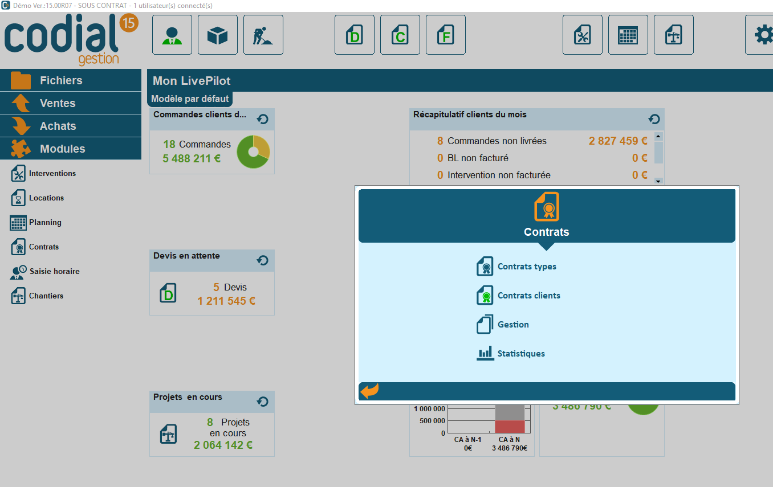This screenshot has height=487, width=773.
Task: Select the Articles cube icon
Action: coord(217,34)
